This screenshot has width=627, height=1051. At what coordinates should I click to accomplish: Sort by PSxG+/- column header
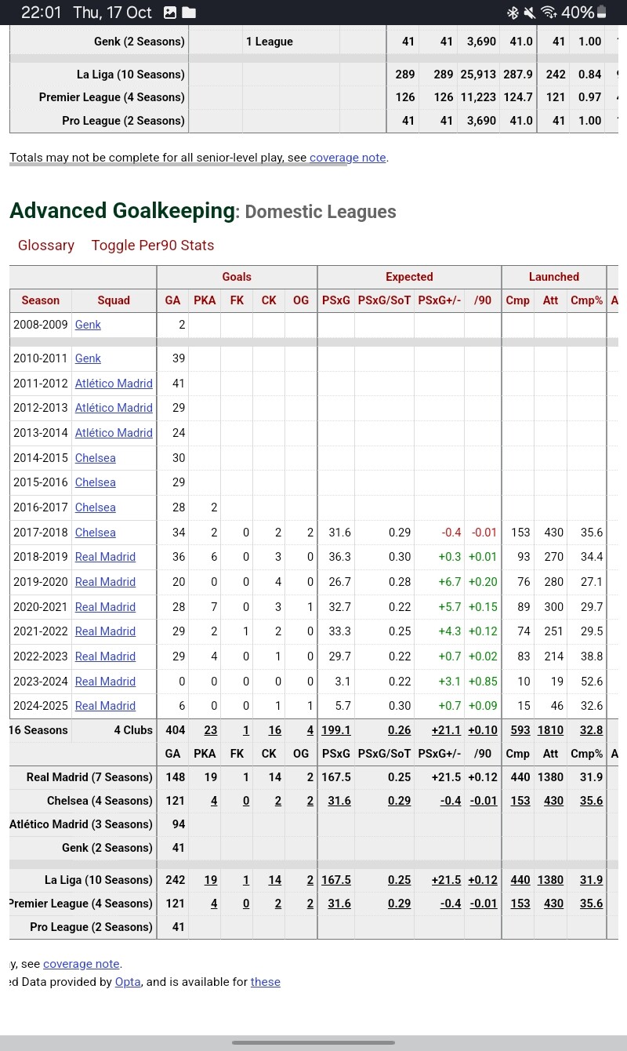439,300
